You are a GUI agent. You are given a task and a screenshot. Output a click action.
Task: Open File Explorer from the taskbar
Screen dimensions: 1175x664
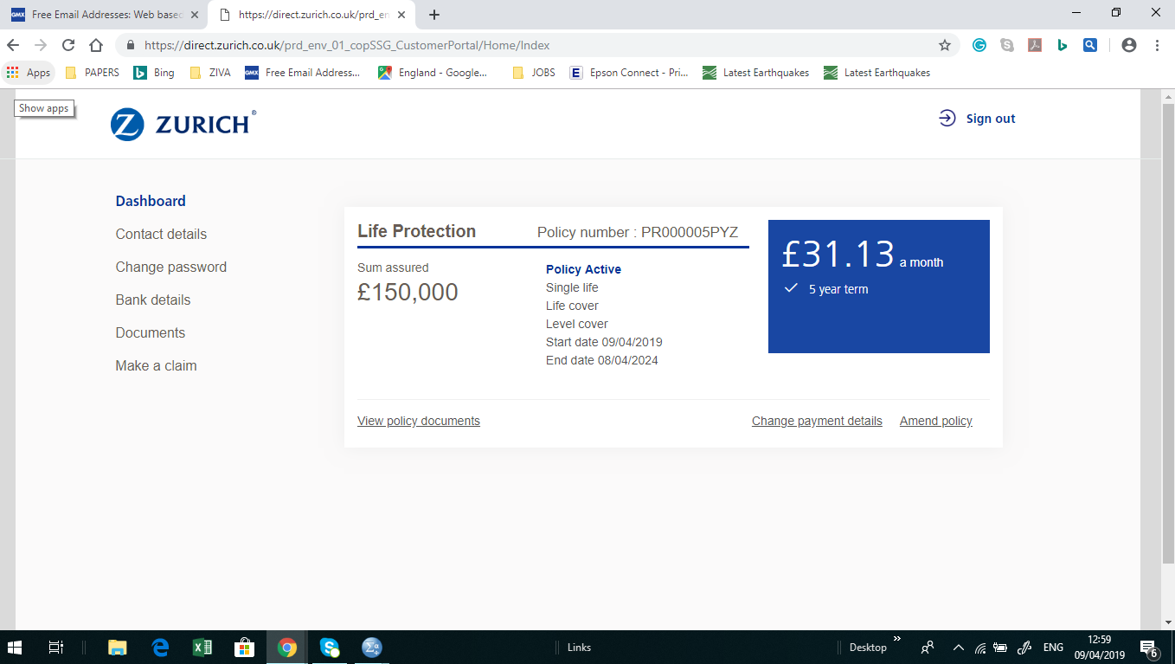click(117, 647)
